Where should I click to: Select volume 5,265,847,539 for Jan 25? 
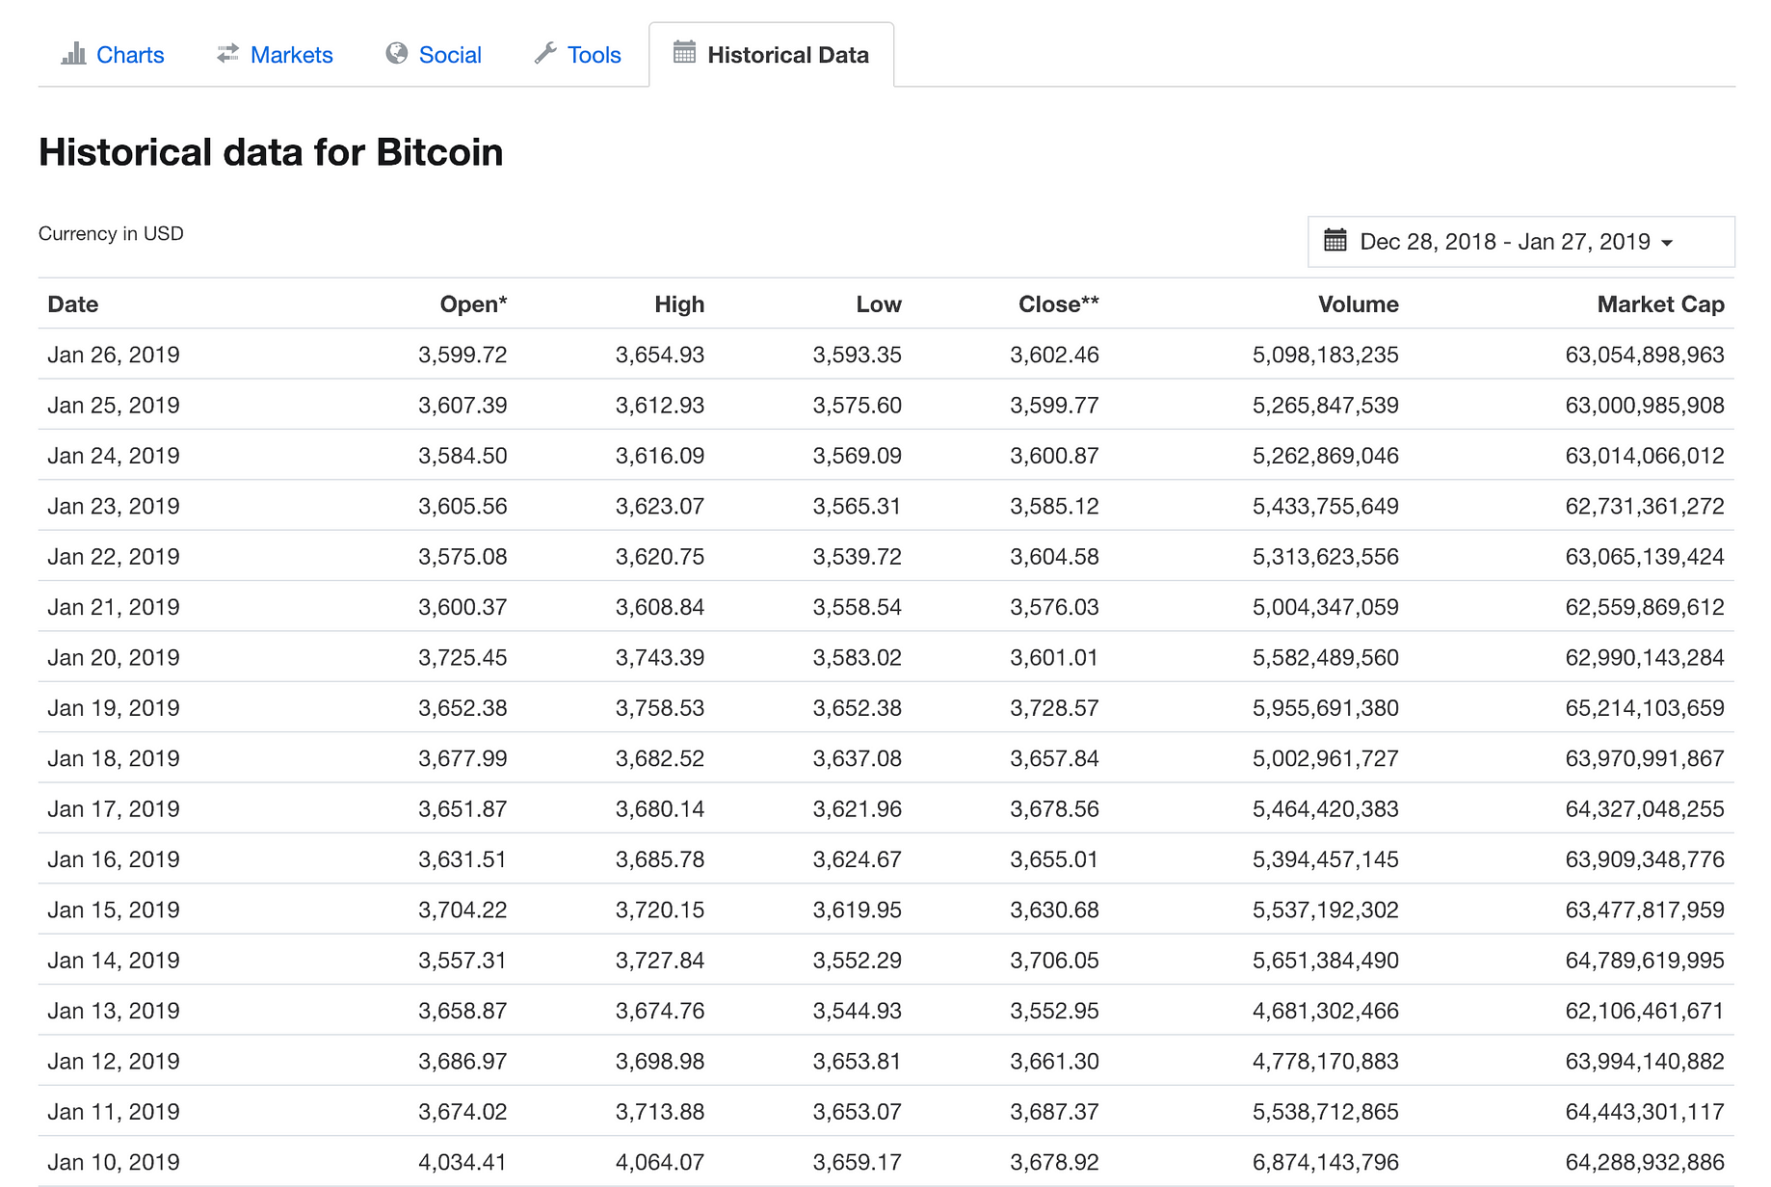(x=1326, y=406)
